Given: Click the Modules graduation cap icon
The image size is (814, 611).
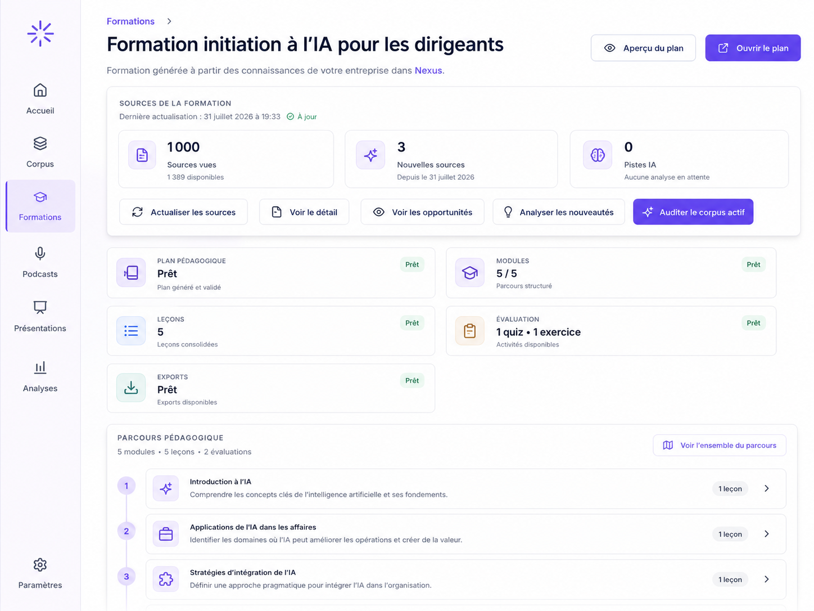Looking at the screenshot, I should [x=470, y=272].
